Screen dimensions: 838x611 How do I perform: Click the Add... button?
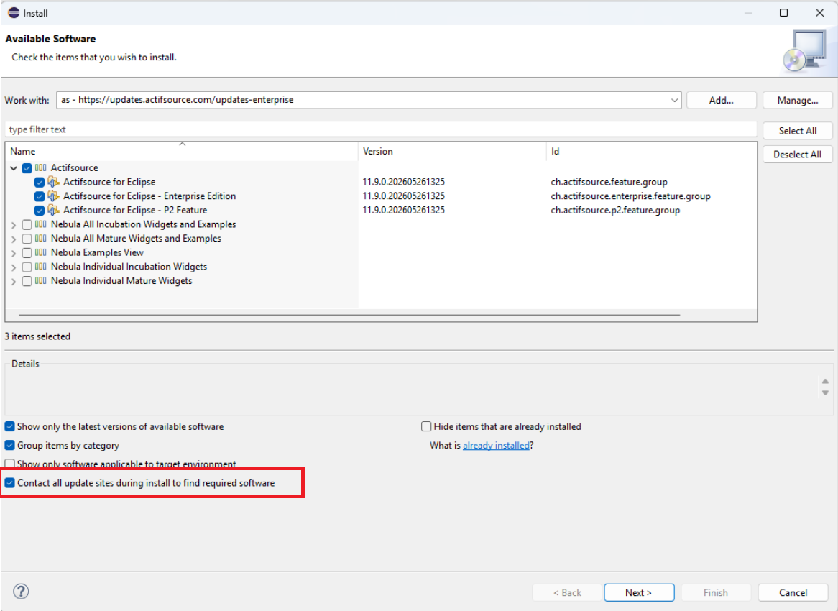(x=721, y=100)
